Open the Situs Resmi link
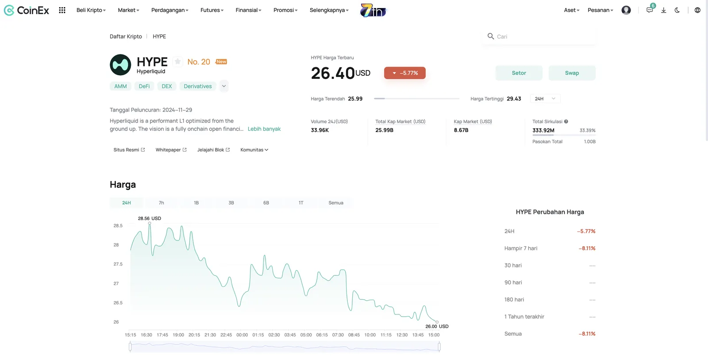 coord(129,150)
